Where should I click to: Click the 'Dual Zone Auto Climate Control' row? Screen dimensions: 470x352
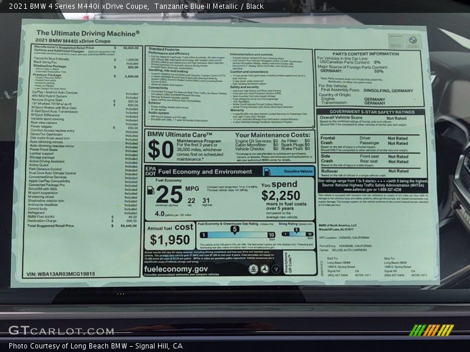click(83, 173)
